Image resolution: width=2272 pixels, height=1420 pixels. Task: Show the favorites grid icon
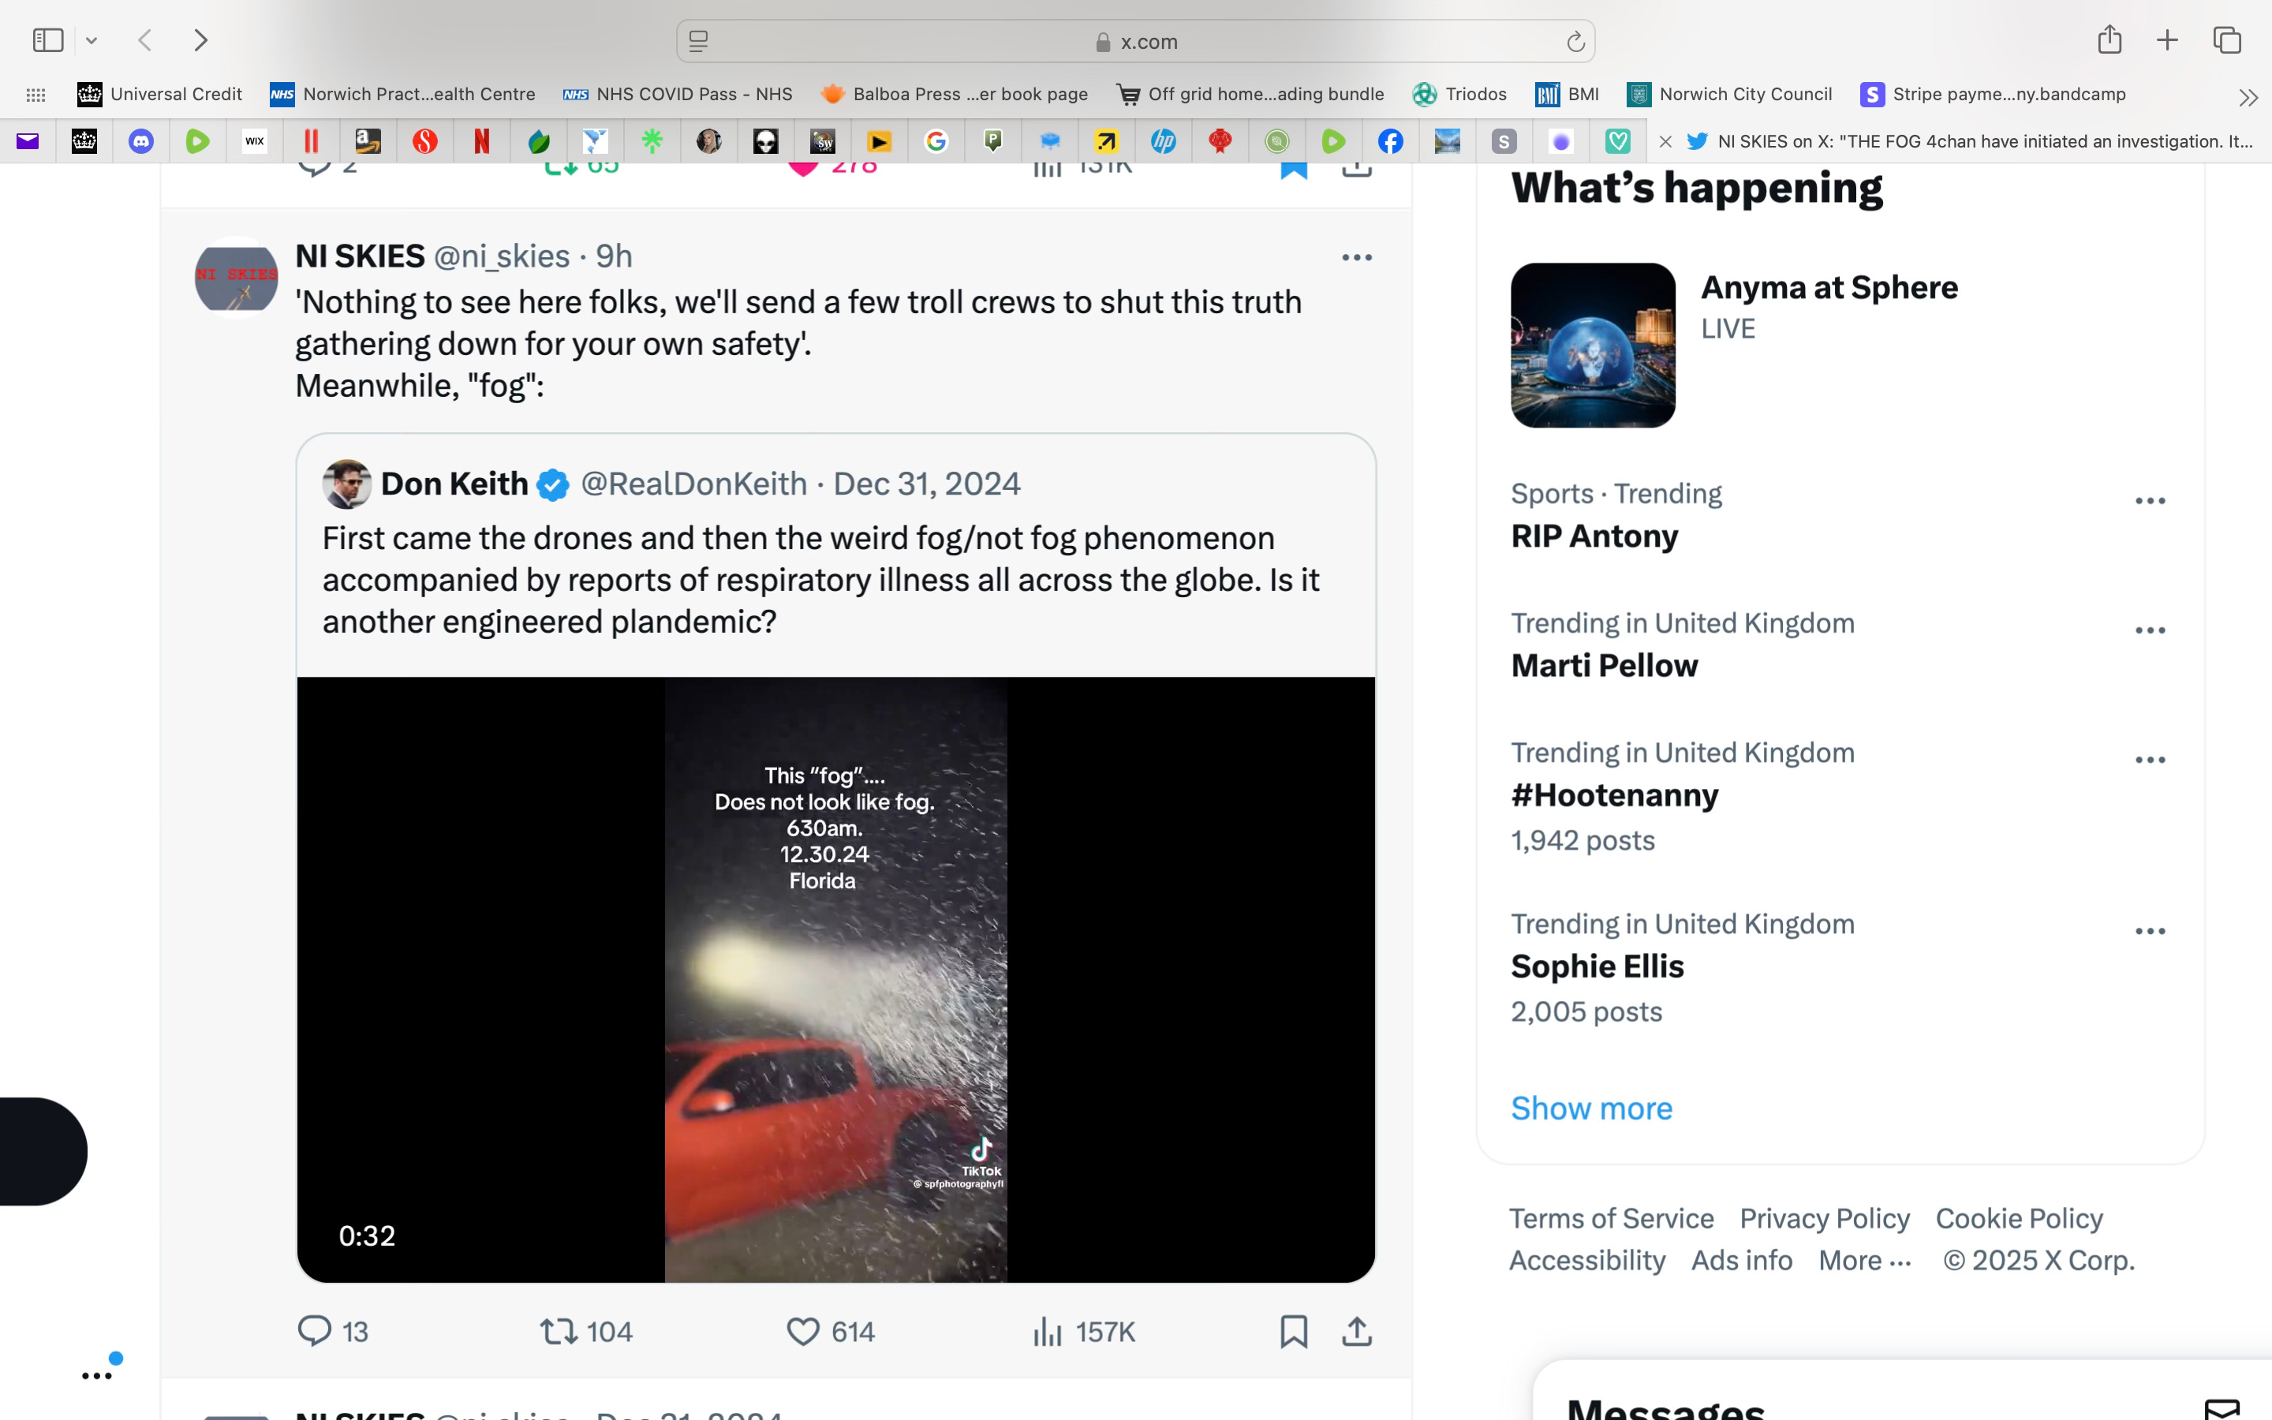tap(35, 95)
